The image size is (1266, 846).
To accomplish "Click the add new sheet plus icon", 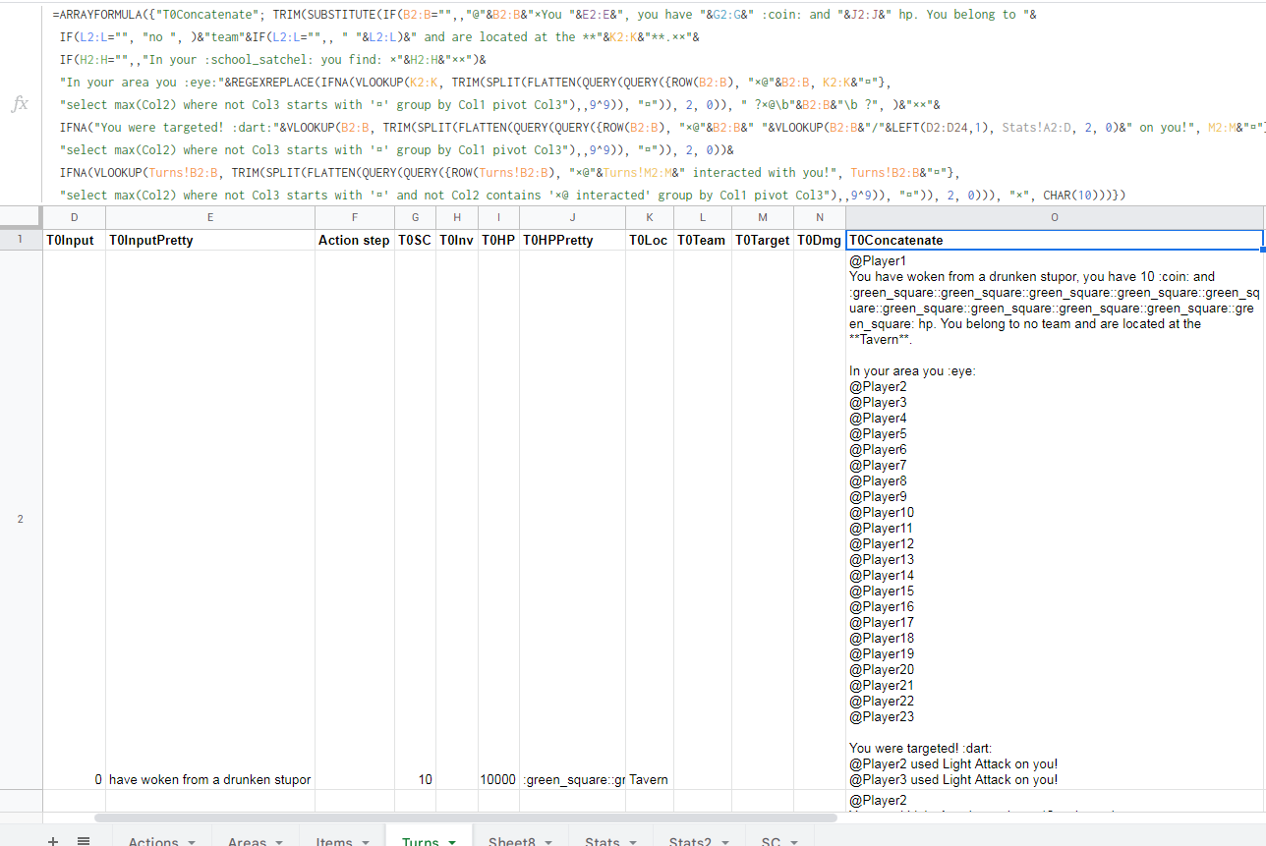I will coord(53,840).
